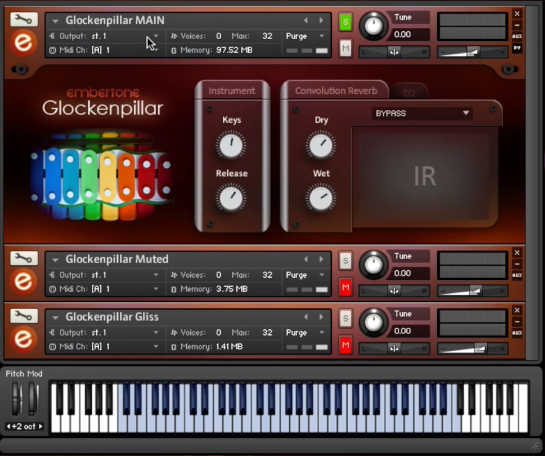
Task: Click the Embertone logo of Glockenpillar Gliss
Action: [23, 339]
